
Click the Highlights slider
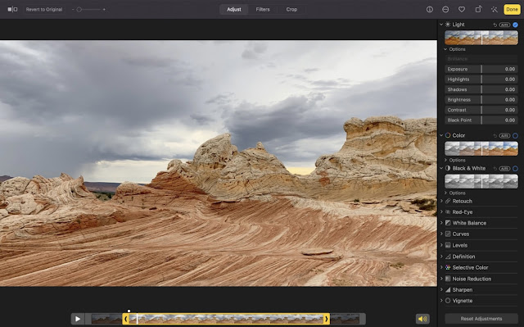481,79
